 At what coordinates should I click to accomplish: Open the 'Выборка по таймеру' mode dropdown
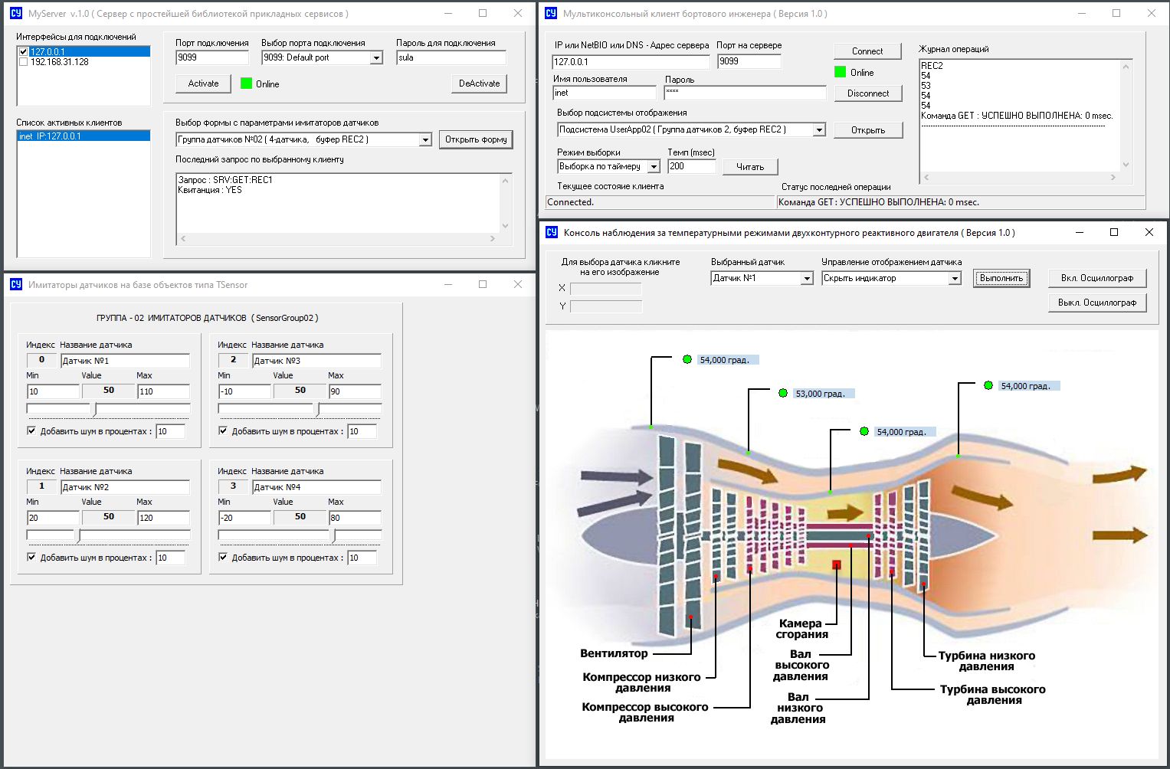pos(654,167)
